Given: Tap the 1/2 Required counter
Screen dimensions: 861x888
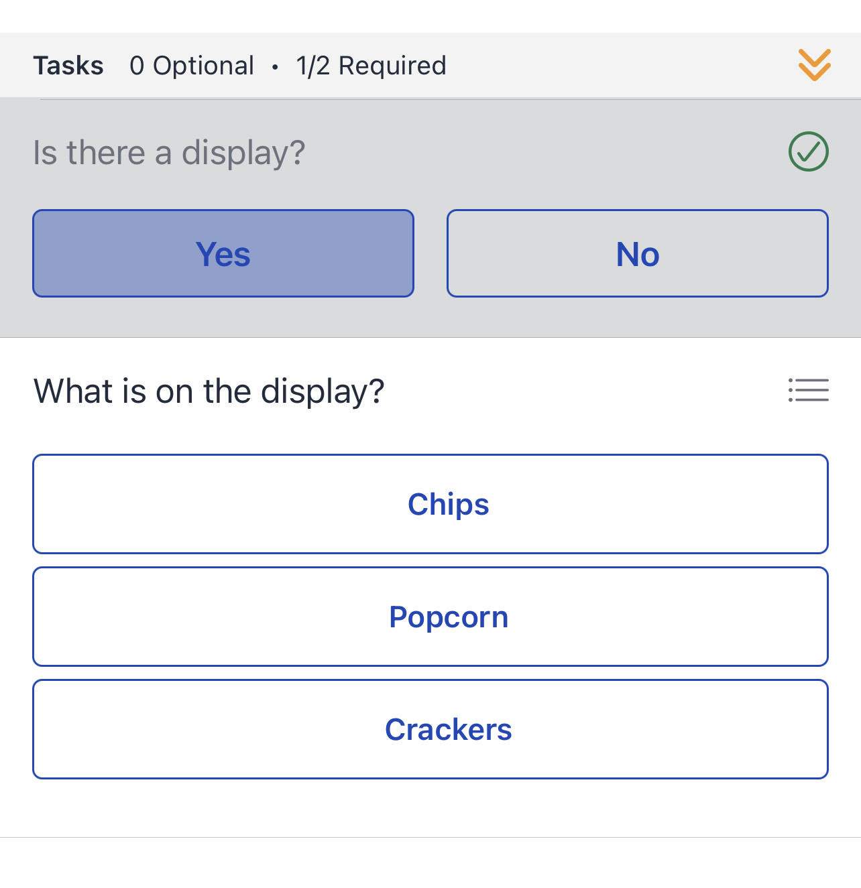Looking at the screenshot, I should [x=371, y=66].
